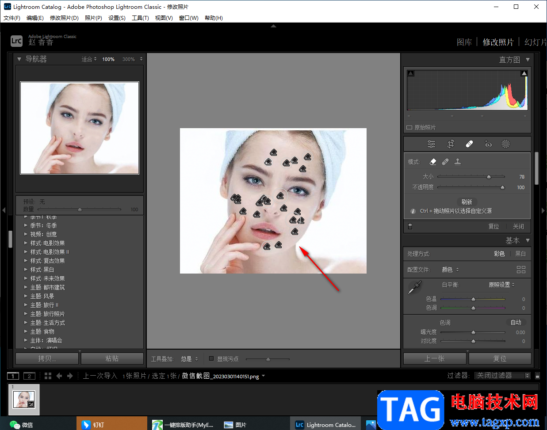Select the Crop overlay tool icon

(451, 144)
